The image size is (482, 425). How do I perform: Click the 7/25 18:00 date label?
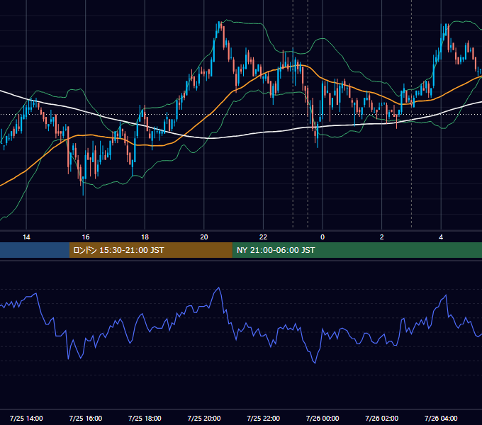[145, 418]
